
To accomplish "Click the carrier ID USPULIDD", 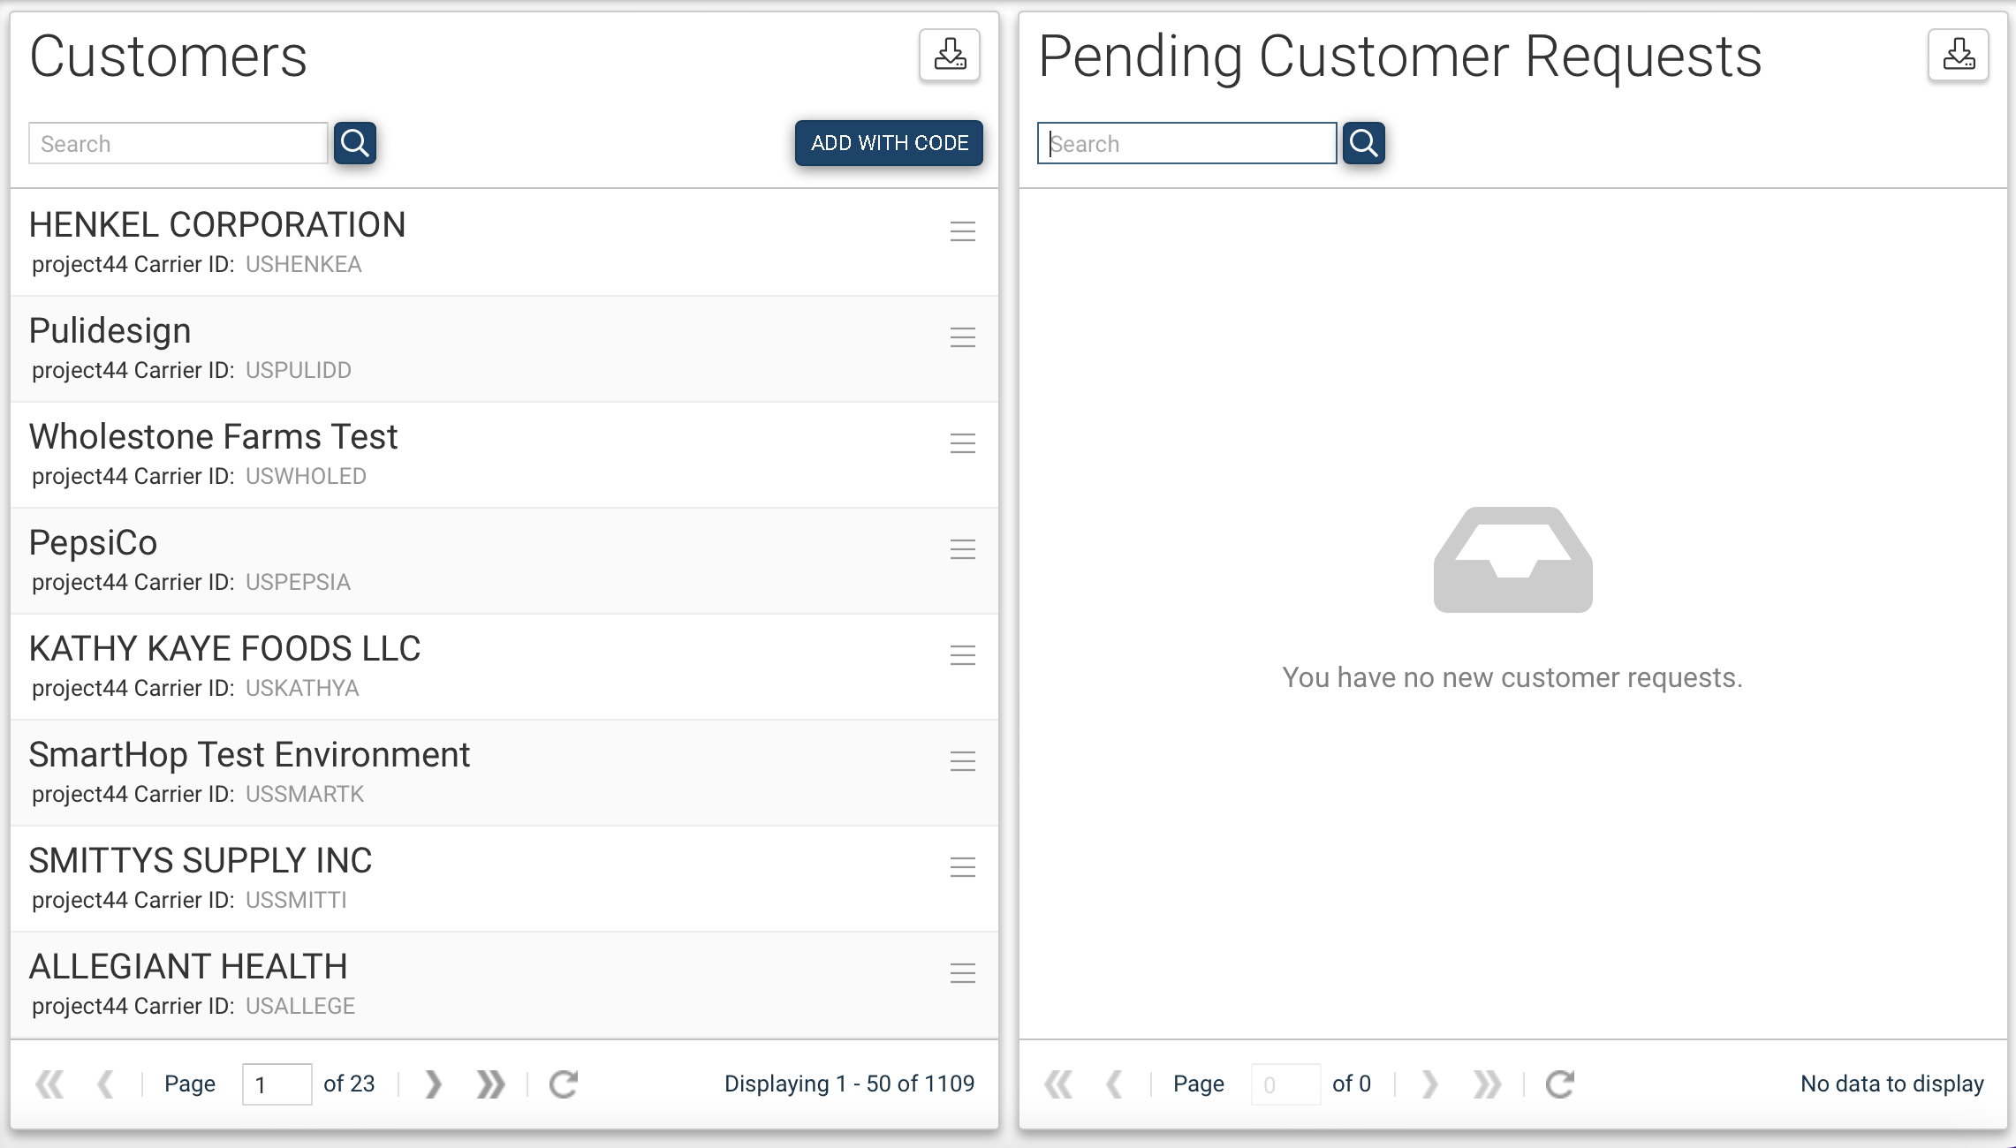I will (x=299, y=370).
